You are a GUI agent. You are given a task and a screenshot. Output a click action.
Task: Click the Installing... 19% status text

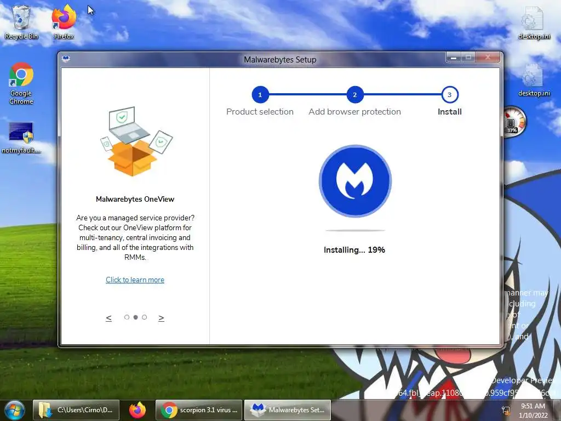tap(354, 250)
